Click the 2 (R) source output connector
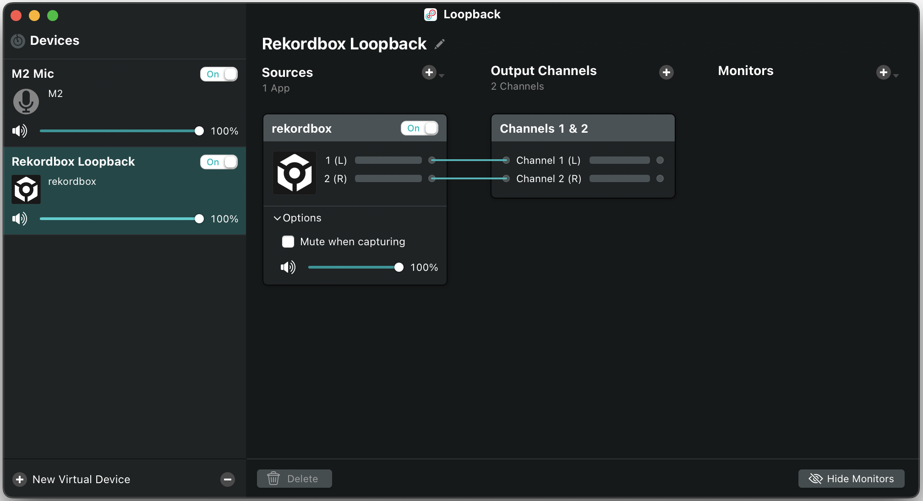The height and width of the screenshot is (501, 923). pos(432,178)
